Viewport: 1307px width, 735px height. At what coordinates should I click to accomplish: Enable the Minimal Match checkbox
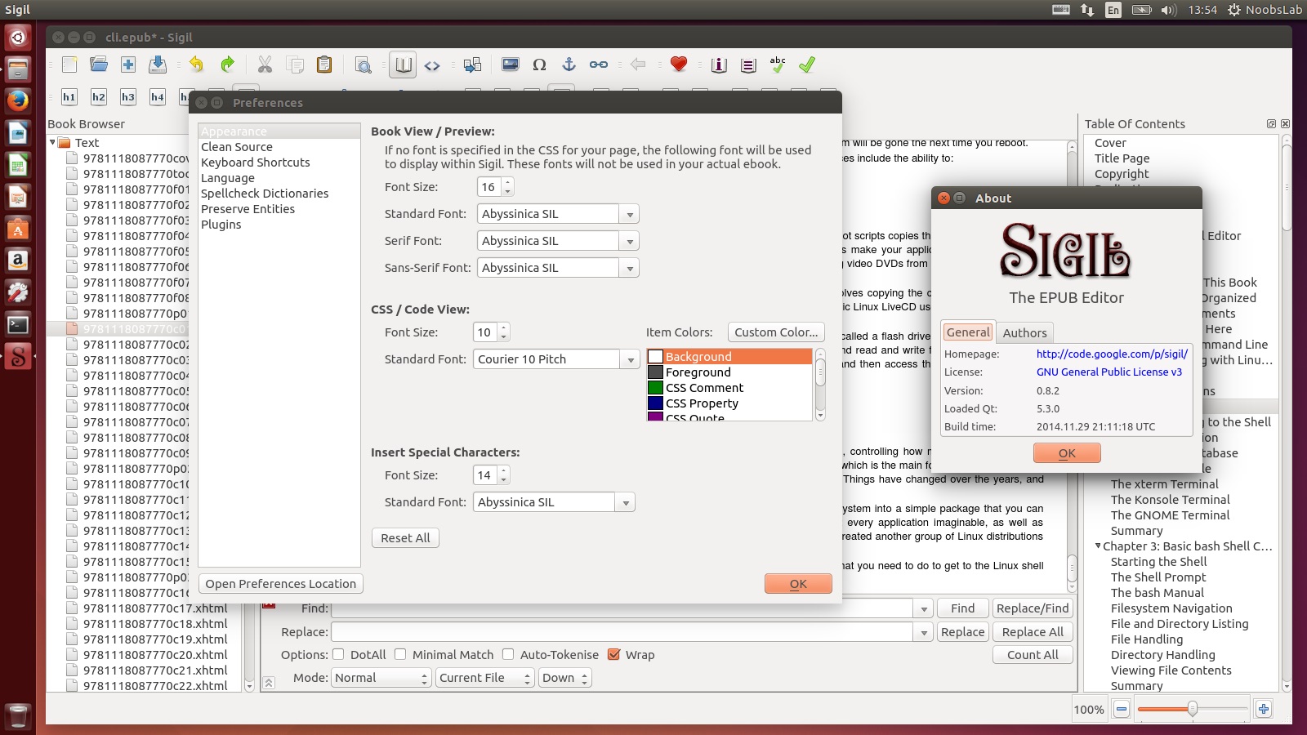pos(400,654)
